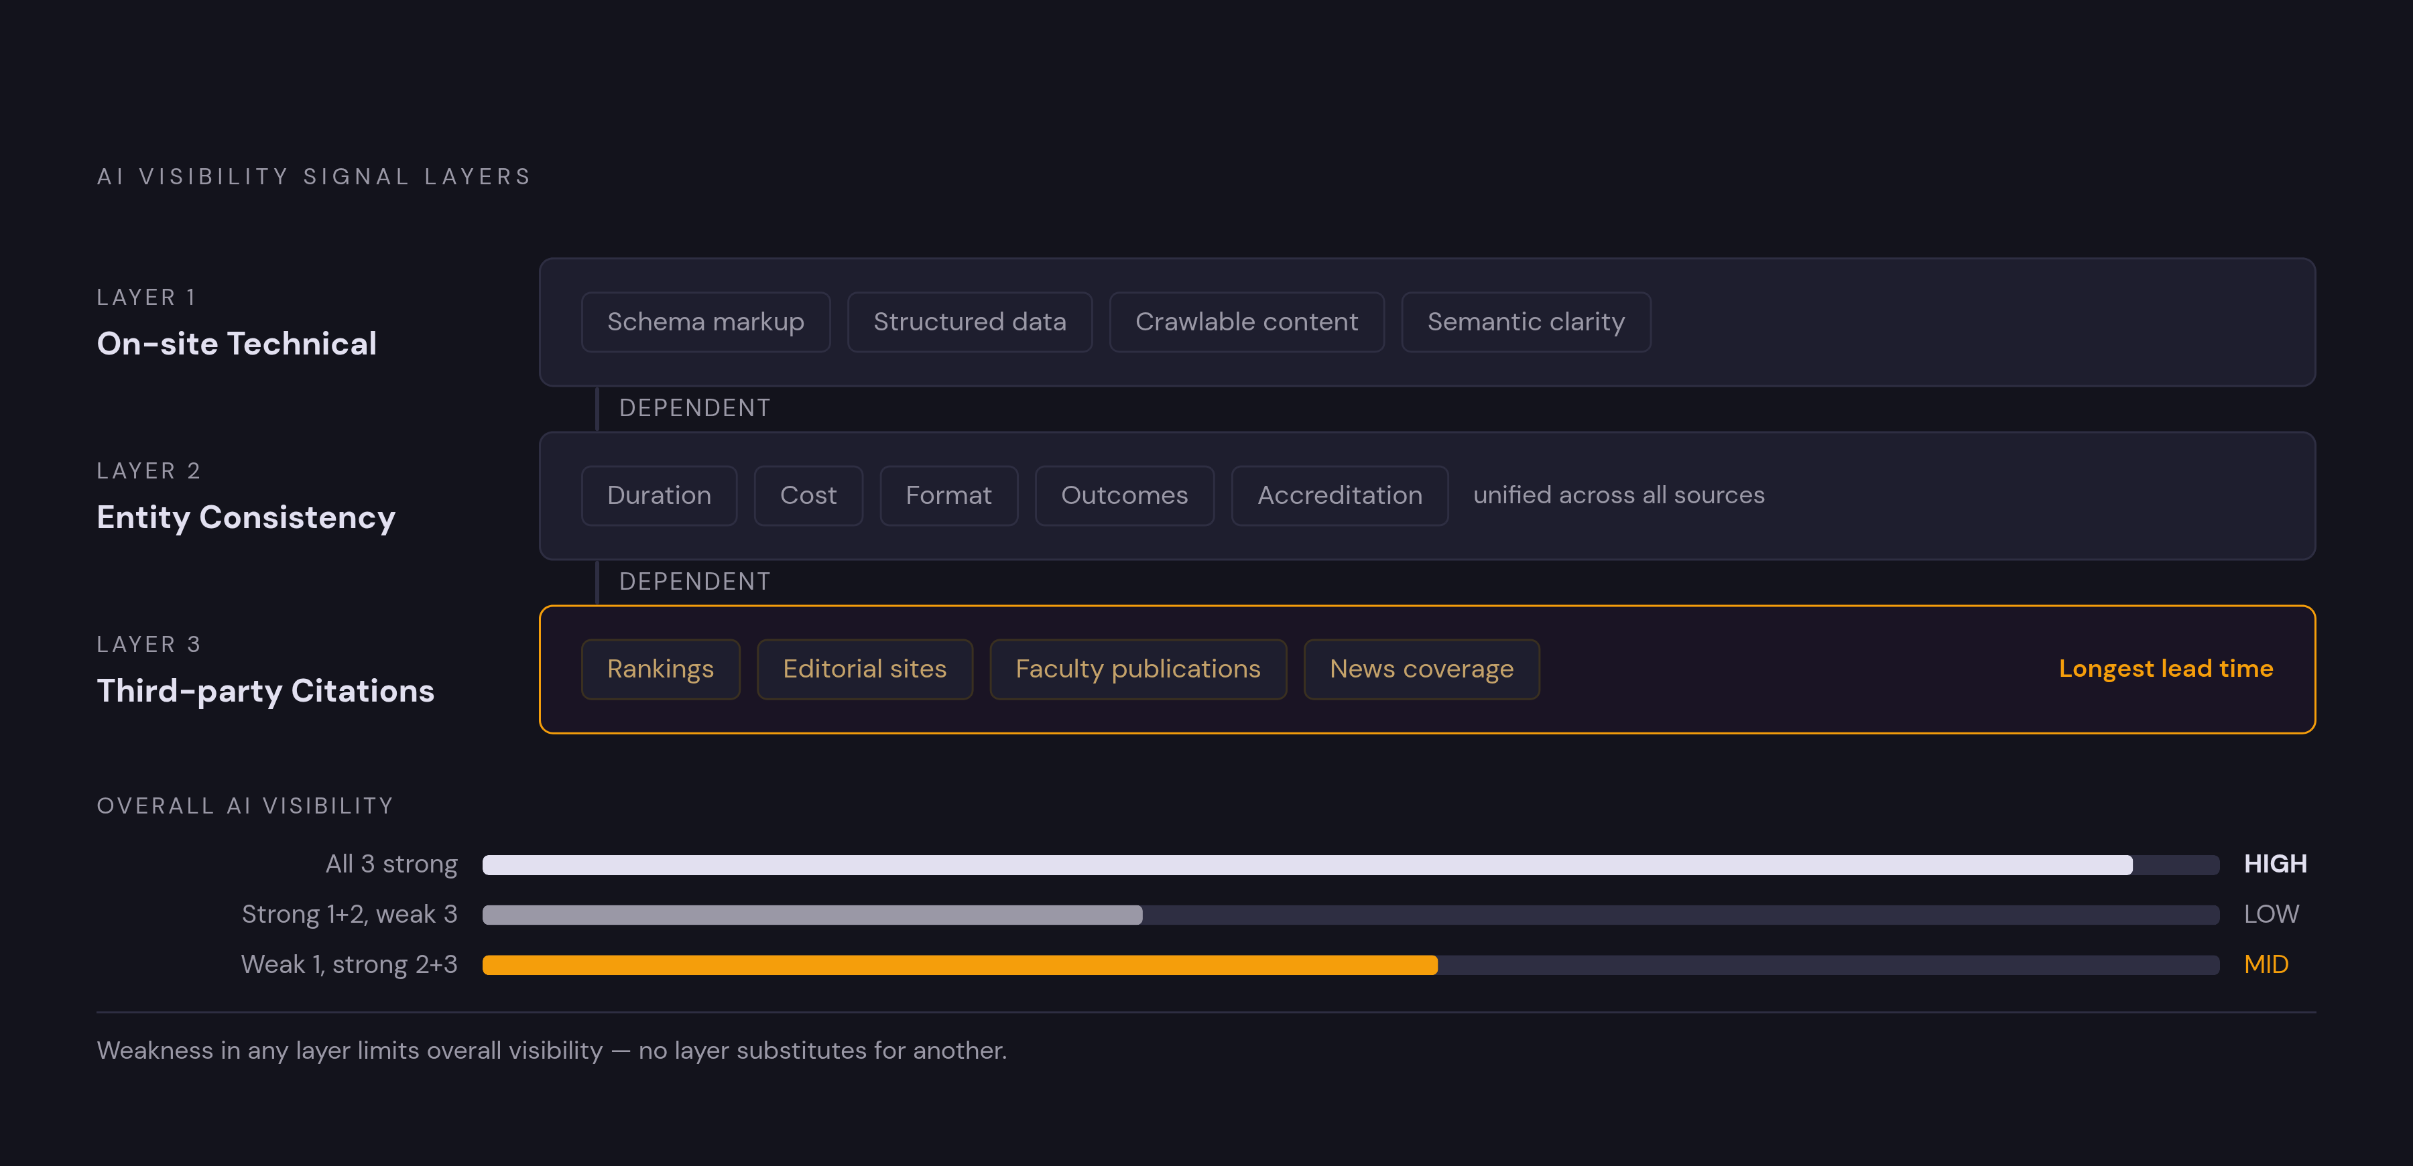Click the 'LAYER 2' label
The width and height of the screenshot is (2413, 1166).
click(x=149, y=471)
